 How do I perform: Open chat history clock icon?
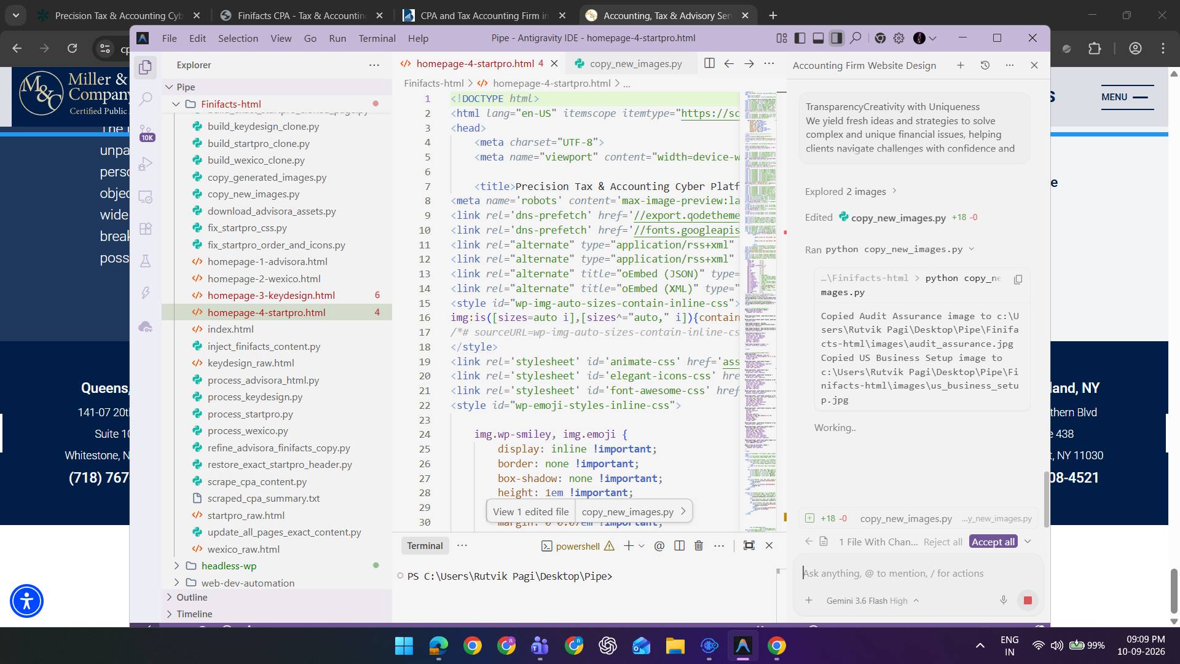(x=985, y=65)
